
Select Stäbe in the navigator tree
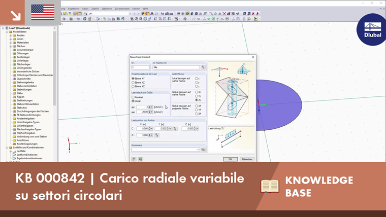coord(20,93)
